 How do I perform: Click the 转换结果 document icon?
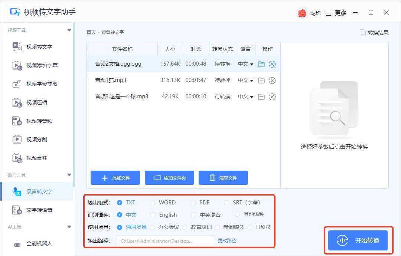click(363, 33)
